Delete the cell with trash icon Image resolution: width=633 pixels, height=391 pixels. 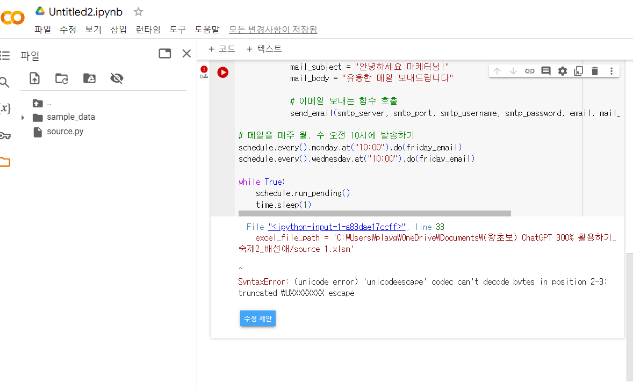(595, 71)
